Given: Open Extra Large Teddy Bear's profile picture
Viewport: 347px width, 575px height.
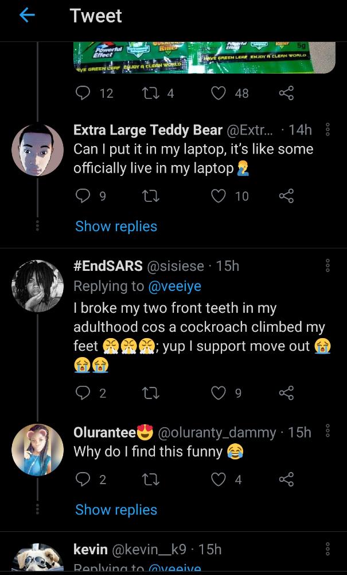Looking at the screenshot, I should [37, 149].
